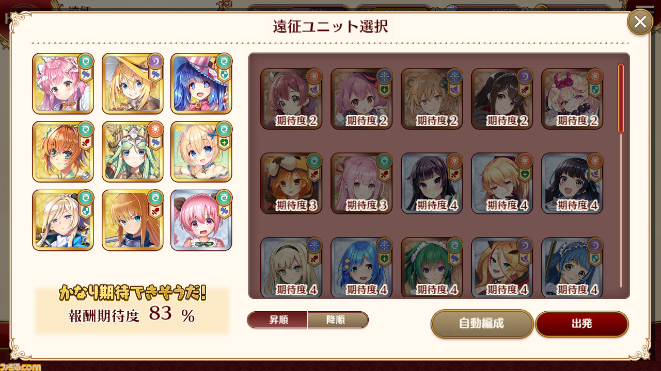661x371 pixels.
Task: Select 昇順 ascending sort order
Action: 277,320
